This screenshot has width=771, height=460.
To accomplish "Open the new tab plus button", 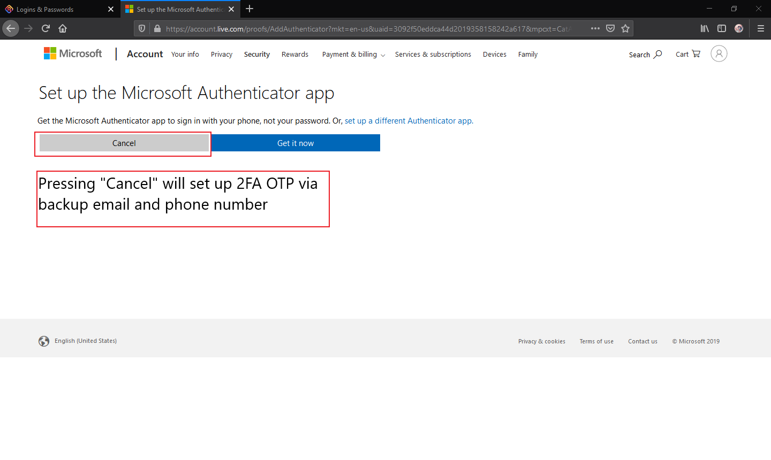I will tap(250, 9).
